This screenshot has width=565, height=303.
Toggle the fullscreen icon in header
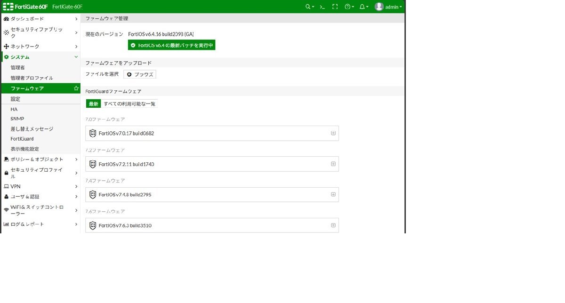point(335,7)
